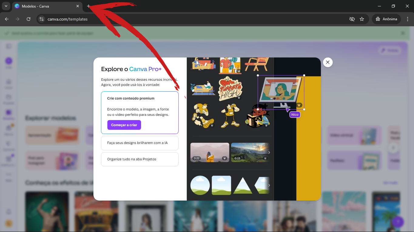This screenshot has width=414, height=232.
Task: Go forward one page
Action: click(x=18, y=19)
